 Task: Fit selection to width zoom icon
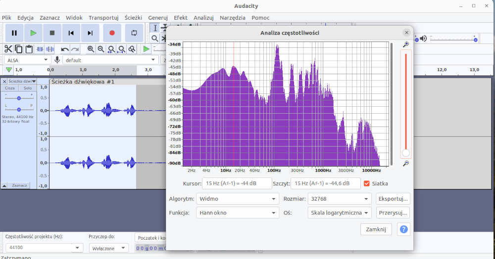[x=111, y=49]
